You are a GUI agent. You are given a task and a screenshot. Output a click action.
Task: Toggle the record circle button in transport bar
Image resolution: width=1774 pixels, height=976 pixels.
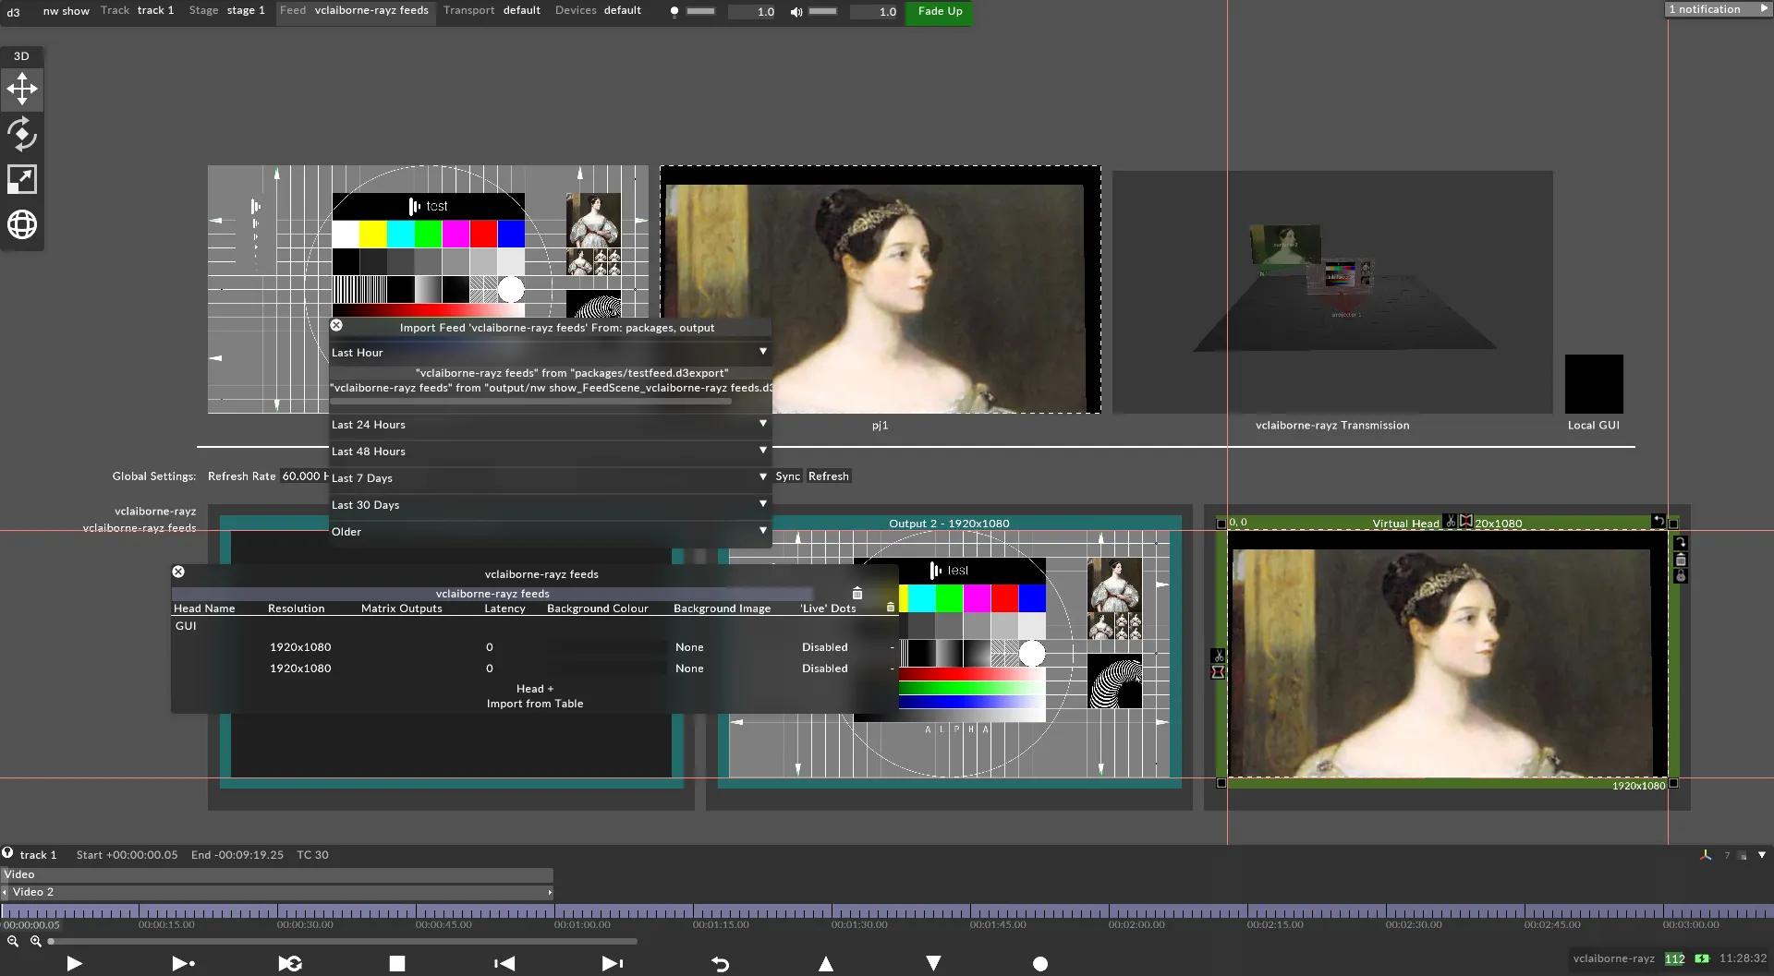click(x=1039, y=964)
